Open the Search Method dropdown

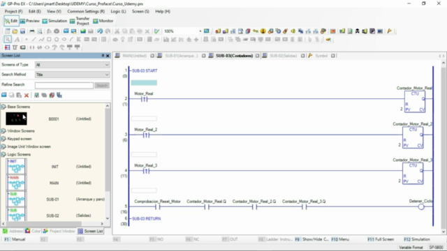72,75
